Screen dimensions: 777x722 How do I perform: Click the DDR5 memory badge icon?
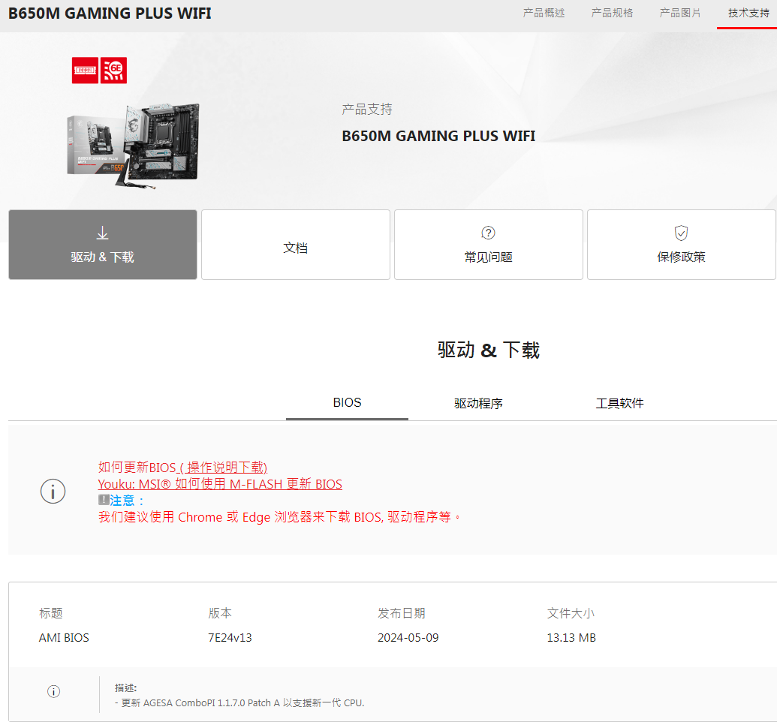(85, 71)
